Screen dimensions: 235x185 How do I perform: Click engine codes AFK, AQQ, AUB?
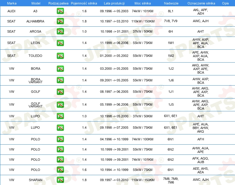point(200,160)
